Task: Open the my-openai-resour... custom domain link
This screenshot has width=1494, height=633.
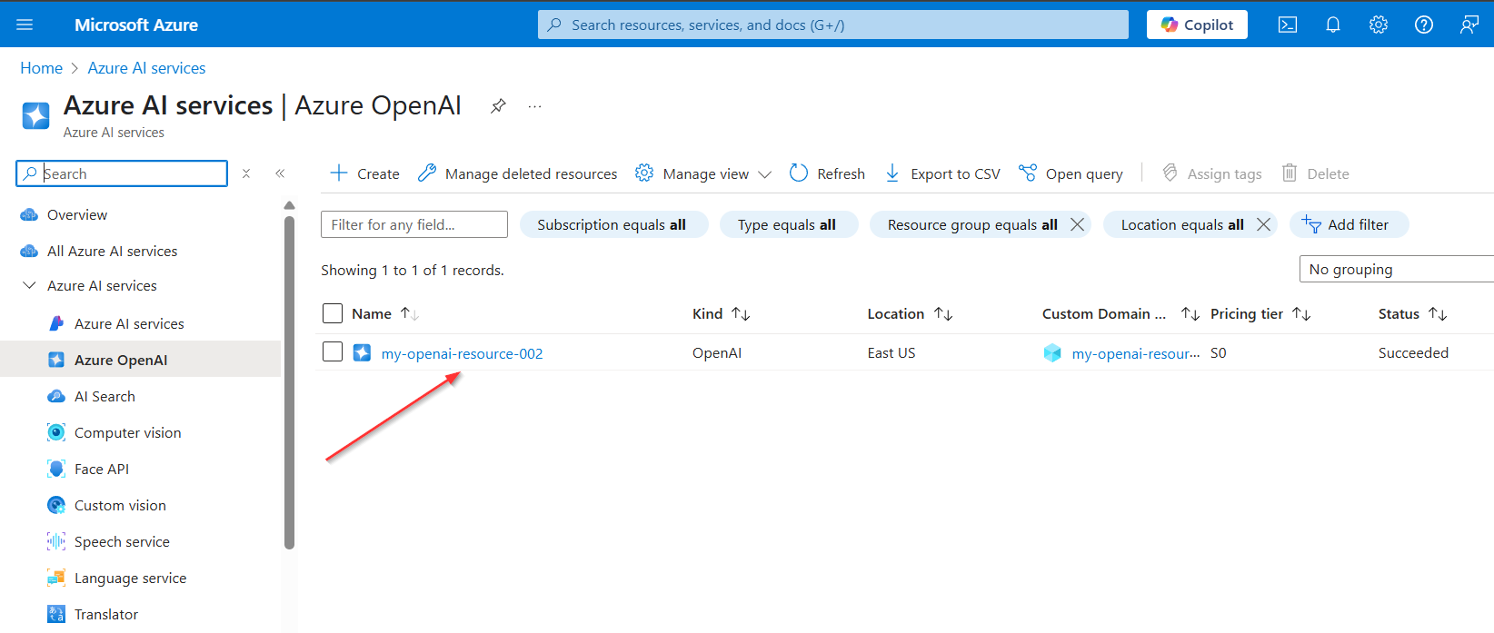Action: coord(1136,353)
